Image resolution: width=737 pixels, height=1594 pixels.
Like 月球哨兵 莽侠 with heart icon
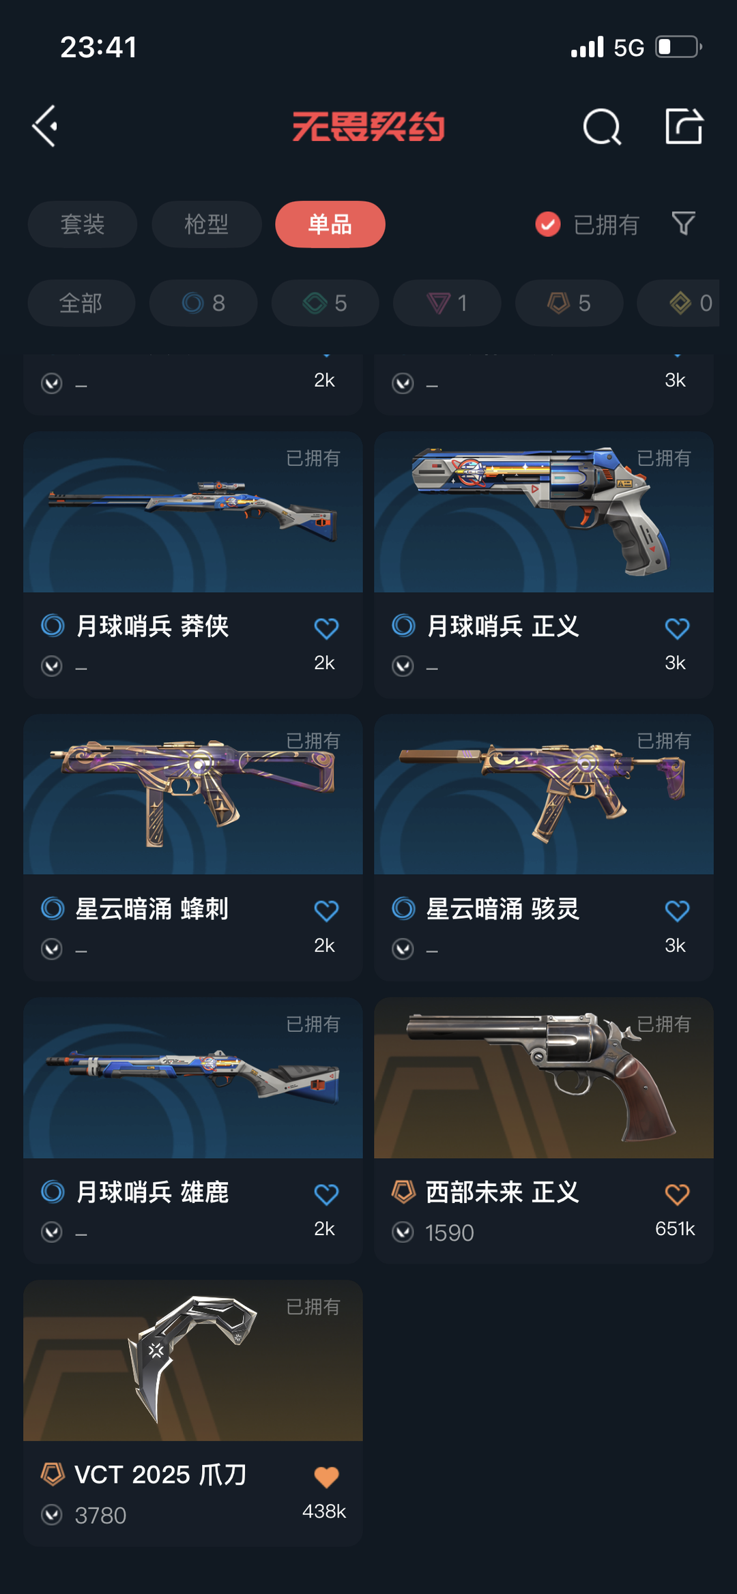326,628
